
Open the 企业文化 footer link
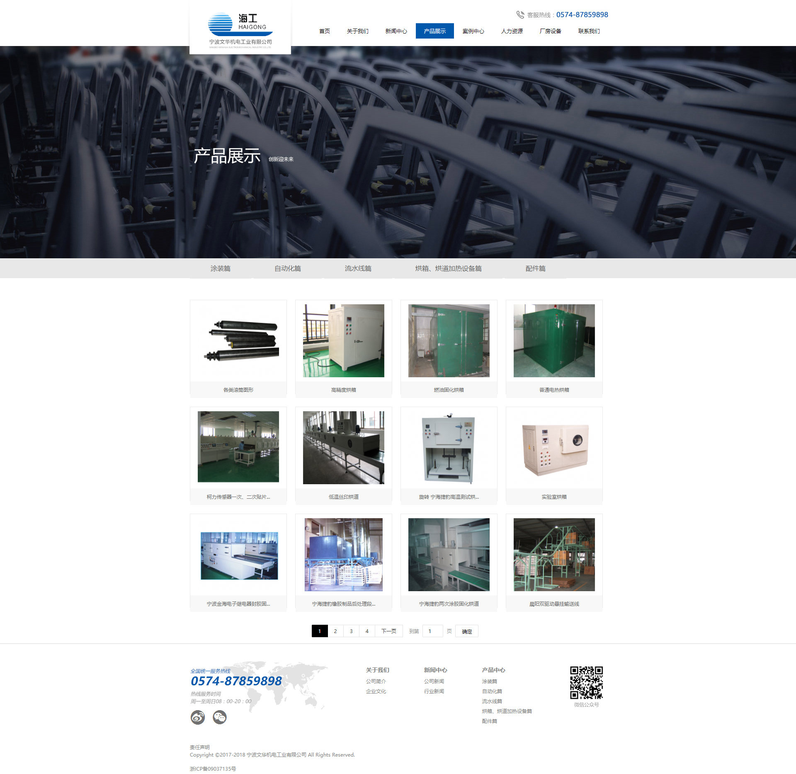(376, 692)
